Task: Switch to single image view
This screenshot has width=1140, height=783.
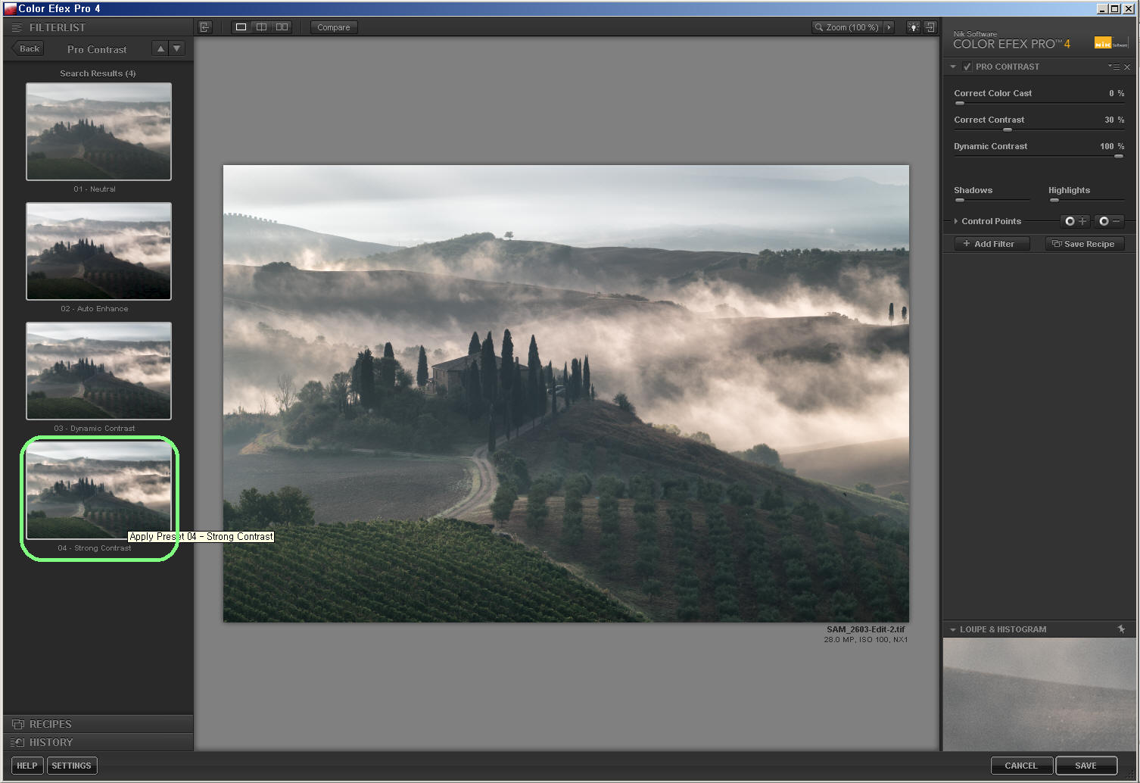Action: (x=241, y=27)
